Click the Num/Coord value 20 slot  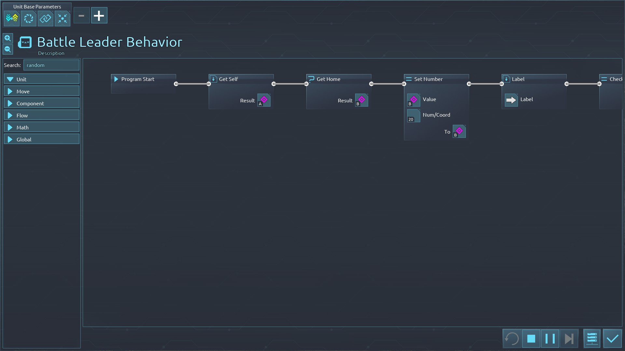(413, 116)
